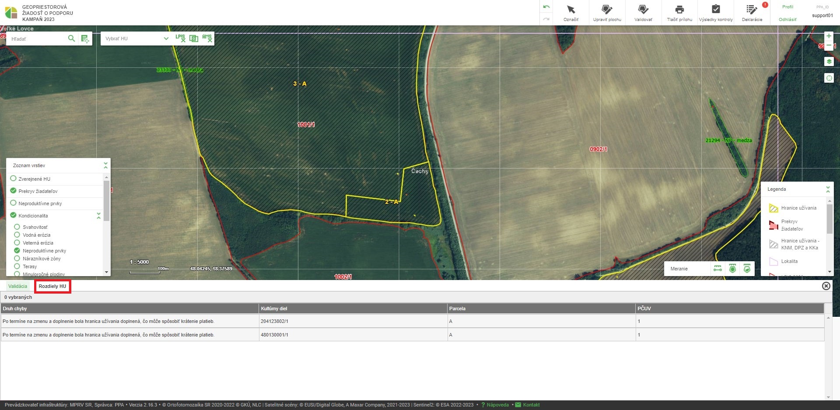Open Výsledky kontroly check results

coord(716,13)
